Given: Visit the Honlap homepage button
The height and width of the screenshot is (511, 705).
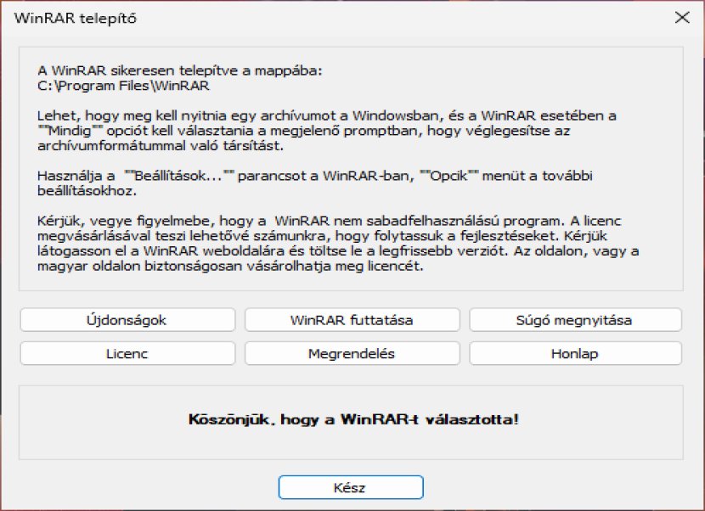Looking at the screenshot, I should [576, 353].
